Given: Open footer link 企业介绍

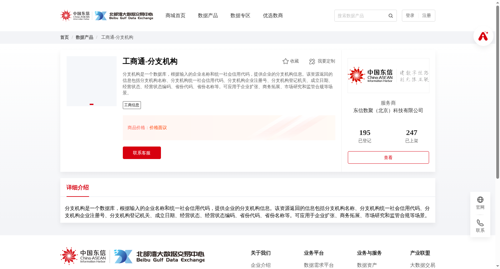Looking at the screenshot, I should [261, 265].
